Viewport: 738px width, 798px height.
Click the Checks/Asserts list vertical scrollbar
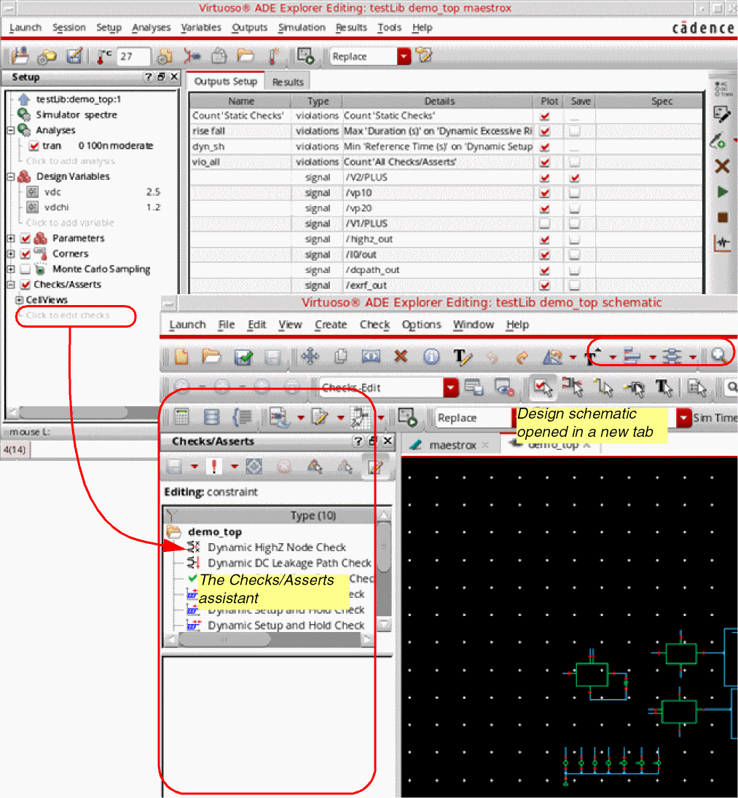click(x=385, y=546)
